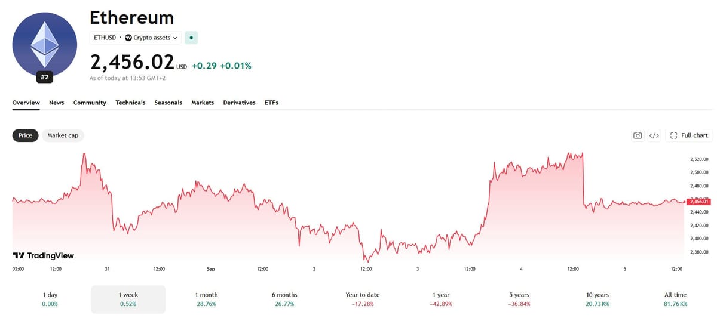717x318 pixels.
Task: Click the camera snapshot icon
Action: [638, 135]
